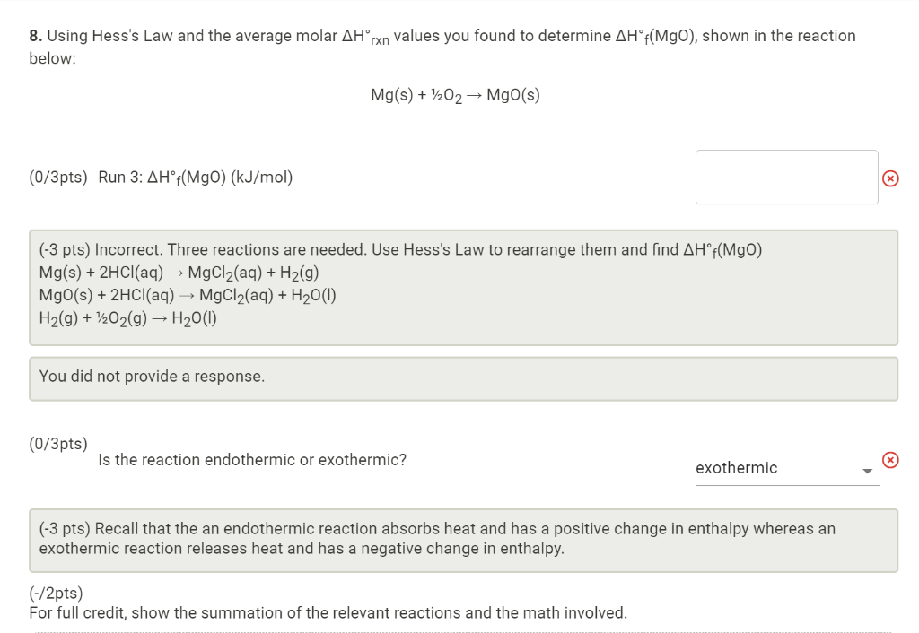Click the empty ΔH°f(MgO) answer input box
919x633 pixels.
(x=786, y=177)
